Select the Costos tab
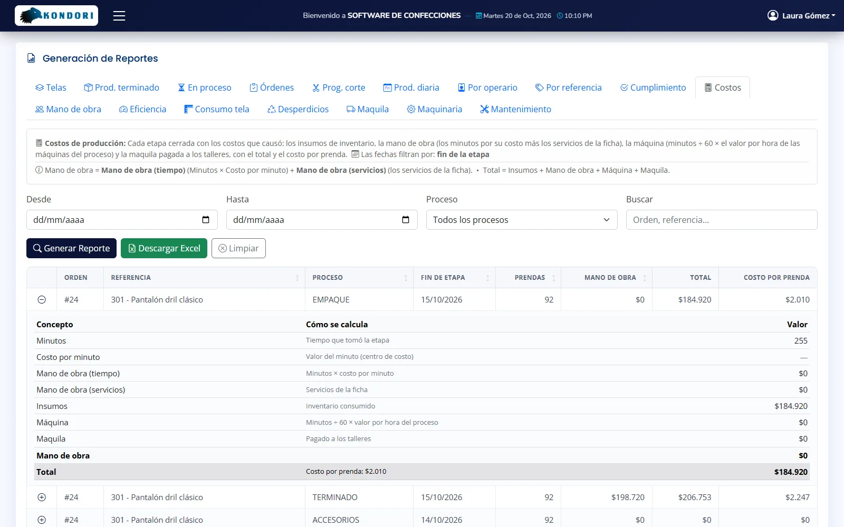 pyautogui.click(x=723, y=87)
